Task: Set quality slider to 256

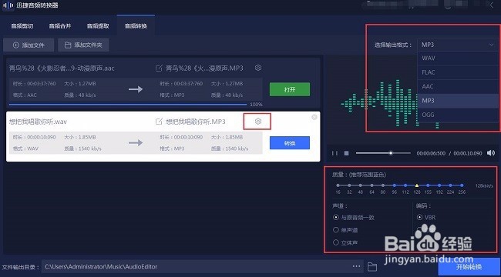Action: [462, 185]
